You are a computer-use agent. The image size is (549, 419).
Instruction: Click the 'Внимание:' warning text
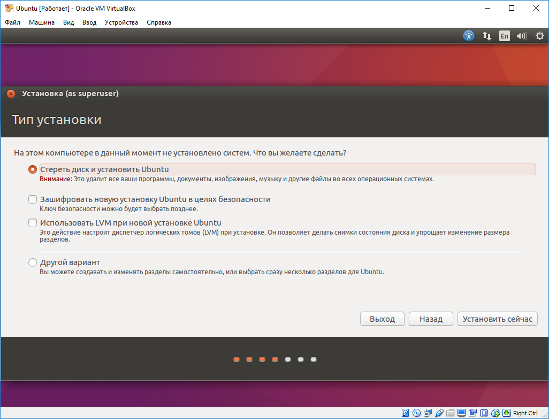(56, 179)
